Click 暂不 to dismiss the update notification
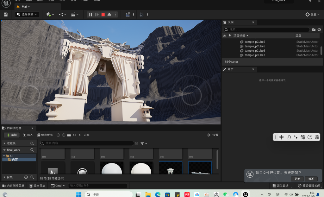324x197 pixels. coord(311,179)
